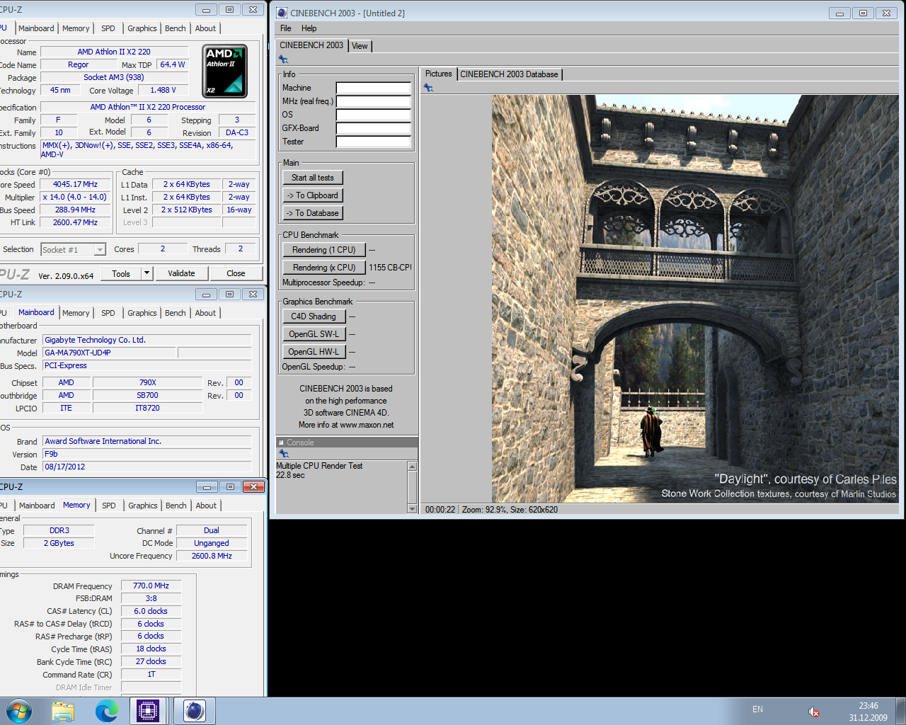
Task: Click the pin icon in Console panel
Action: 284,453
